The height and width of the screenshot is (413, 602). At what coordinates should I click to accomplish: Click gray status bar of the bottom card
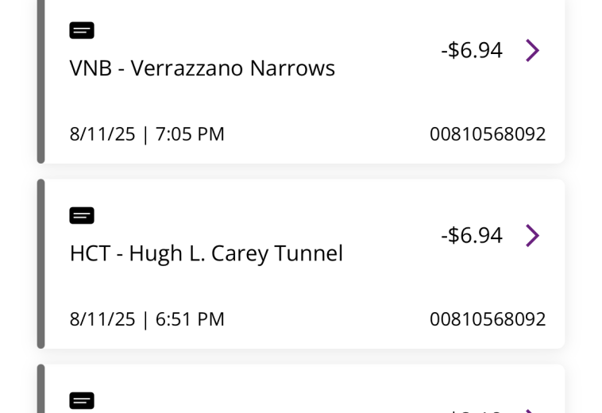[41, 389]
